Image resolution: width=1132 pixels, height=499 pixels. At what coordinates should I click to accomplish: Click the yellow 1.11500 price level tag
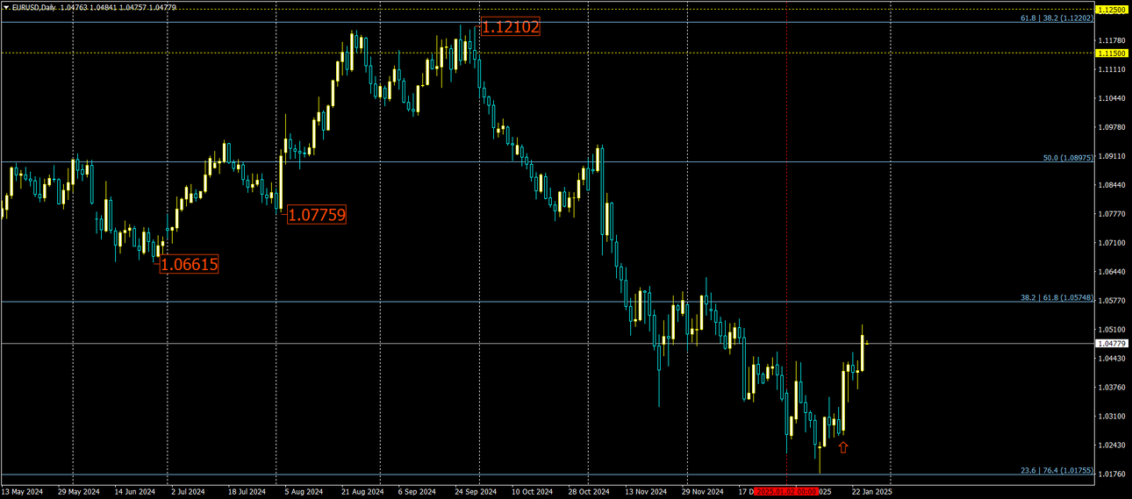pyautogui.click(x=1112, y=53)
